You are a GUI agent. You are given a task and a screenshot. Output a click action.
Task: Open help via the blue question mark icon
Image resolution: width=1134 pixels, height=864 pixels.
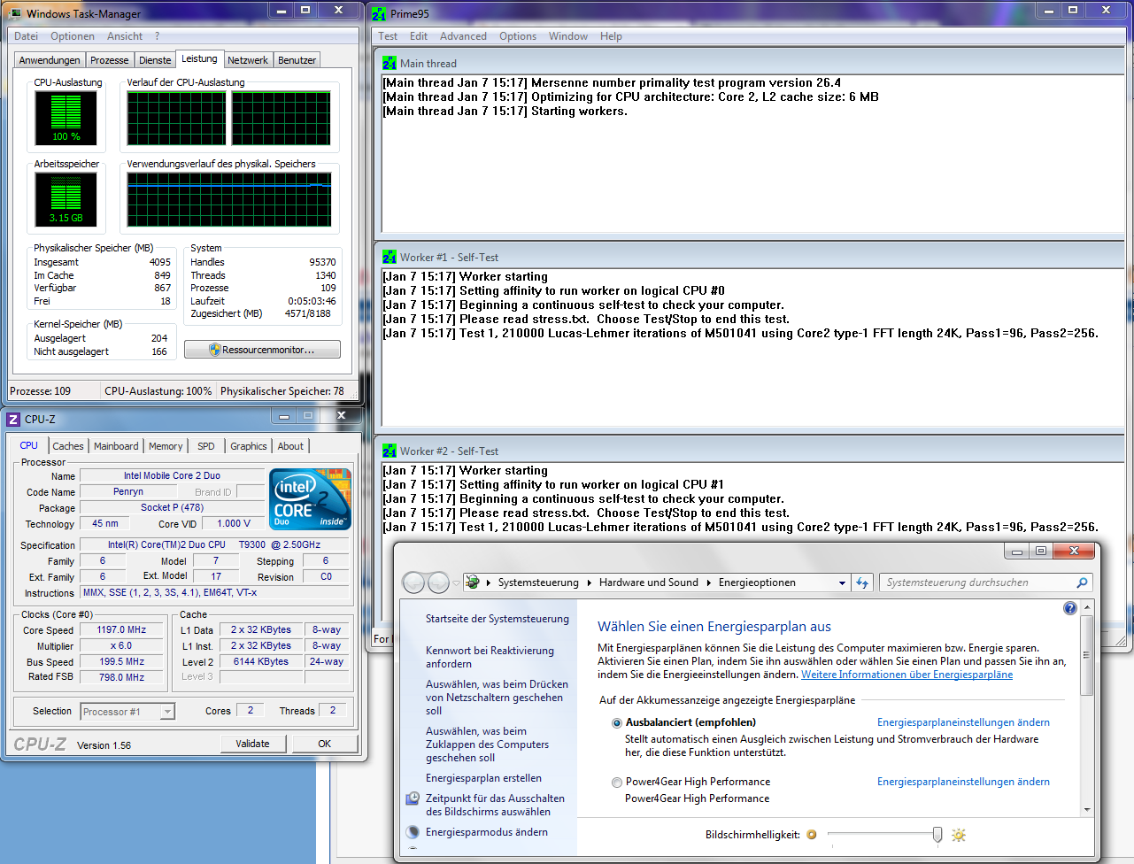[1070, 608]
